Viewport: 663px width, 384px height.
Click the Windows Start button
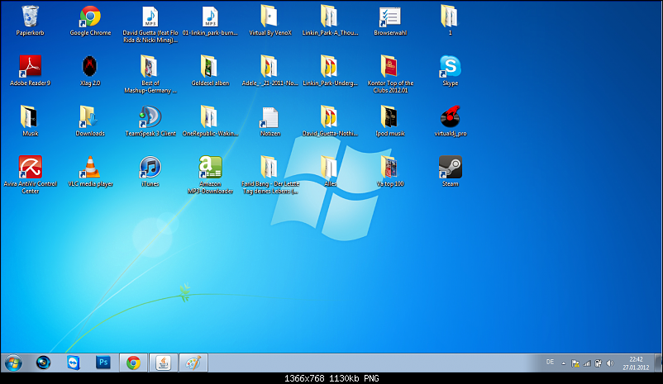(x=13, y=363)
